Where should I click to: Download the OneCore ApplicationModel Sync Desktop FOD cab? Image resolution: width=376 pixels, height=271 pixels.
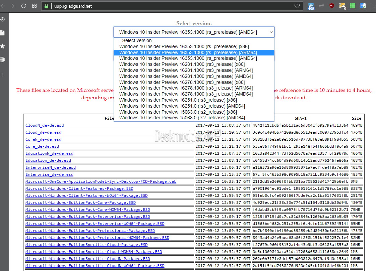tap(101, 181)
